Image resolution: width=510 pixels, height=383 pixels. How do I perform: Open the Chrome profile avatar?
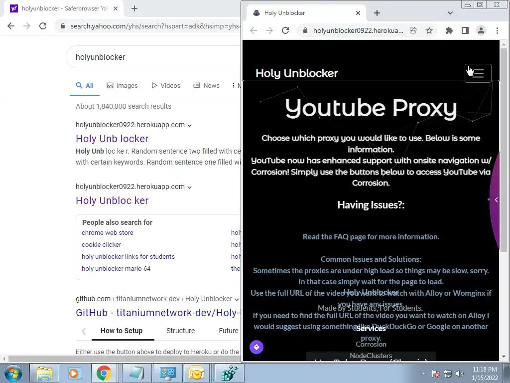(481, 30)
